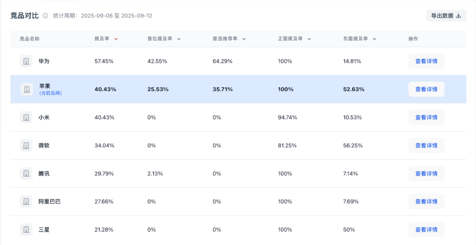This screenshot has width=476, height=245.
Task: Click the 操作 column header
Action: click(413, 39)
